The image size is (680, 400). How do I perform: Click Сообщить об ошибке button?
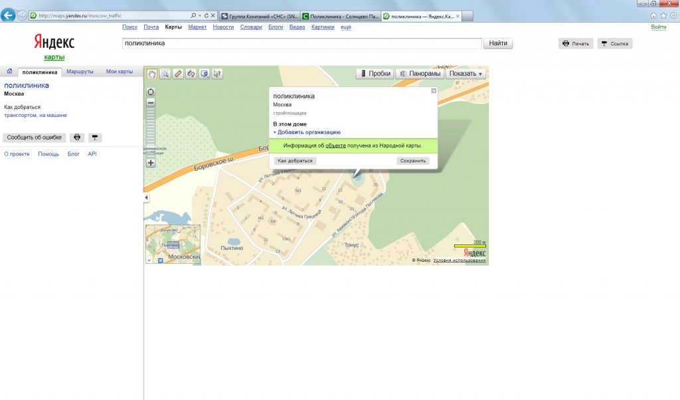[35, 138]
